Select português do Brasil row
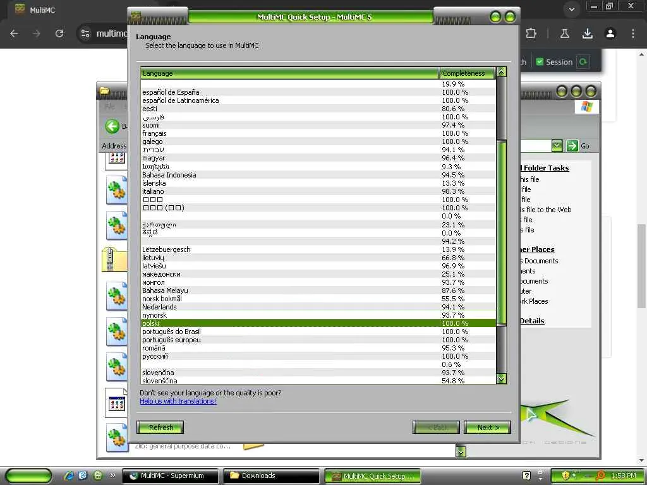 coord(318,332)
